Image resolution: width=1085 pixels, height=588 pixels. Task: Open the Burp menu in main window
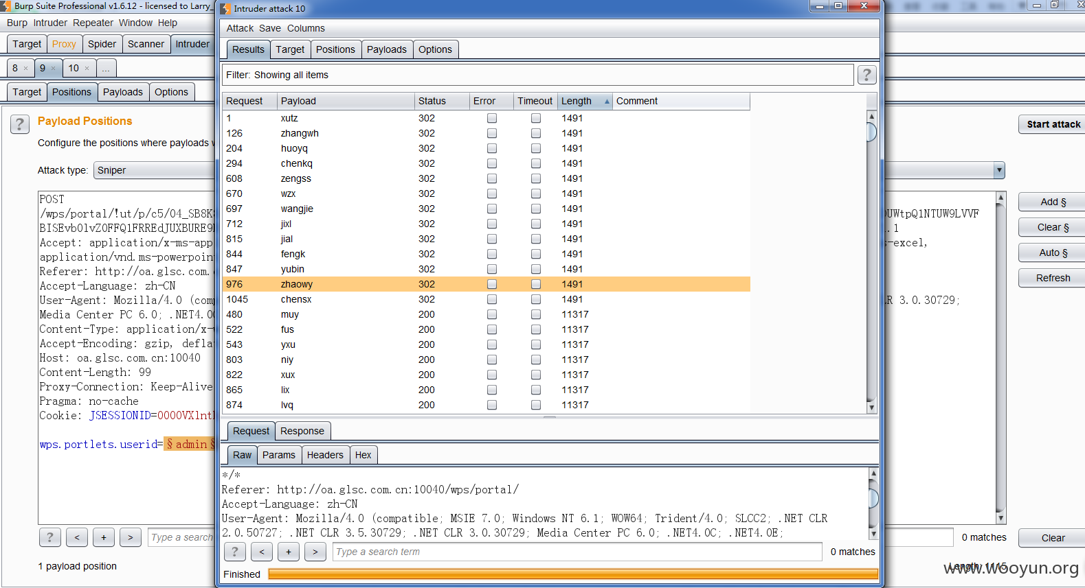coord(17,23)
